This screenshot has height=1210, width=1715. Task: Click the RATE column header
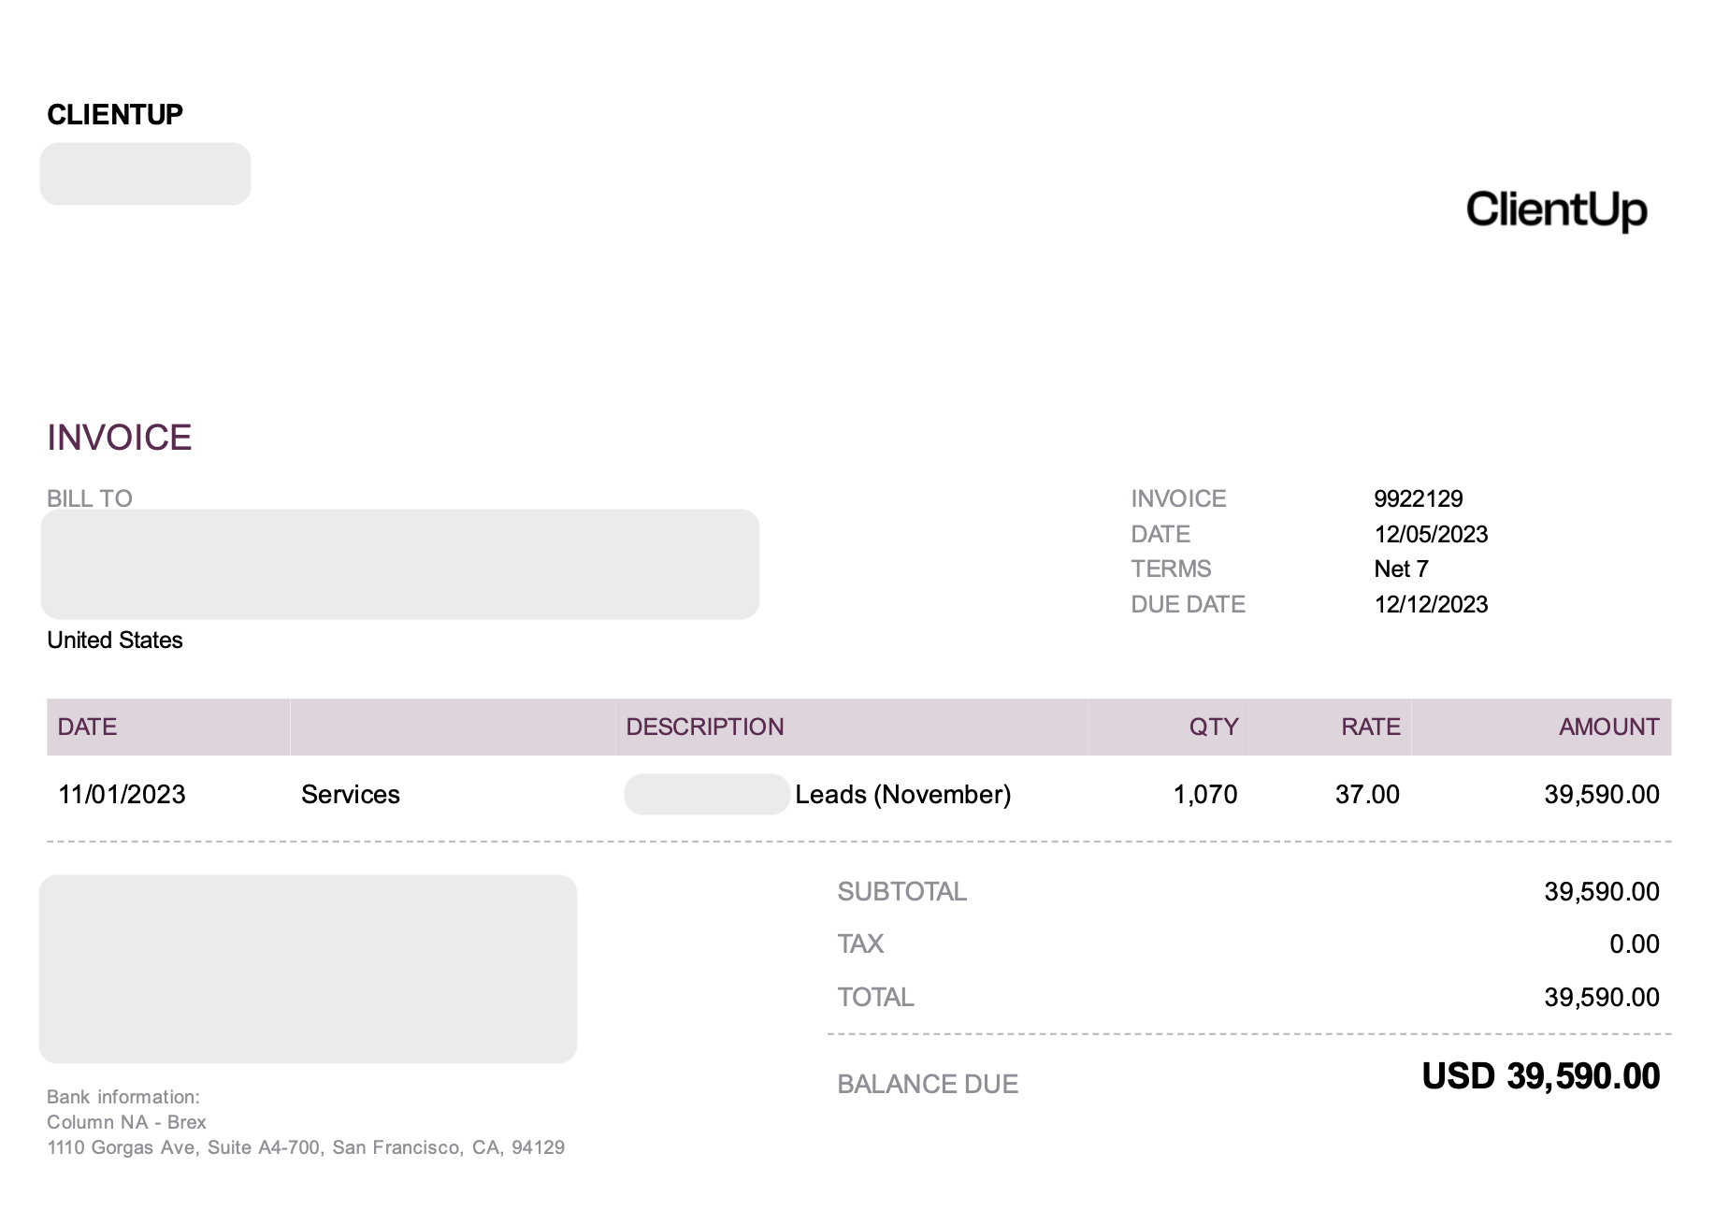point(1370,727)
